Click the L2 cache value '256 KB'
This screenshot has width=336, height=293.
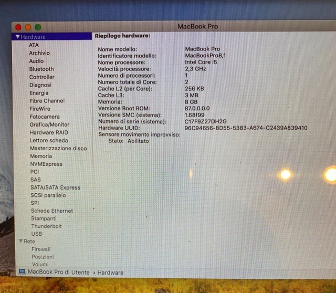coord(194,89)
